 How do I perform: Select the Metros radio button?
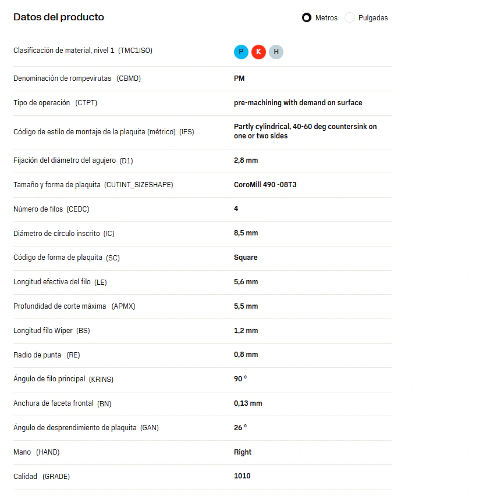[x=307, y=17]
